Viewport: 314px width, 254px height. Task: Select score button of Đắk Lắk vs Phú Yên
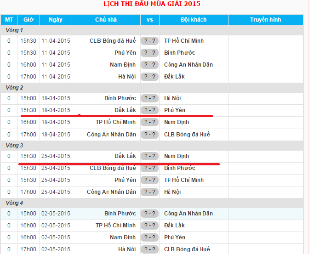[x=149, y=110]
